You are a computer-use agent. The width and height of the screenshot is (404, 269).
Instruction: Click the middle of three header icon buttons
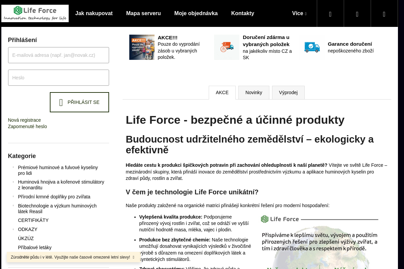pos(357,14)
